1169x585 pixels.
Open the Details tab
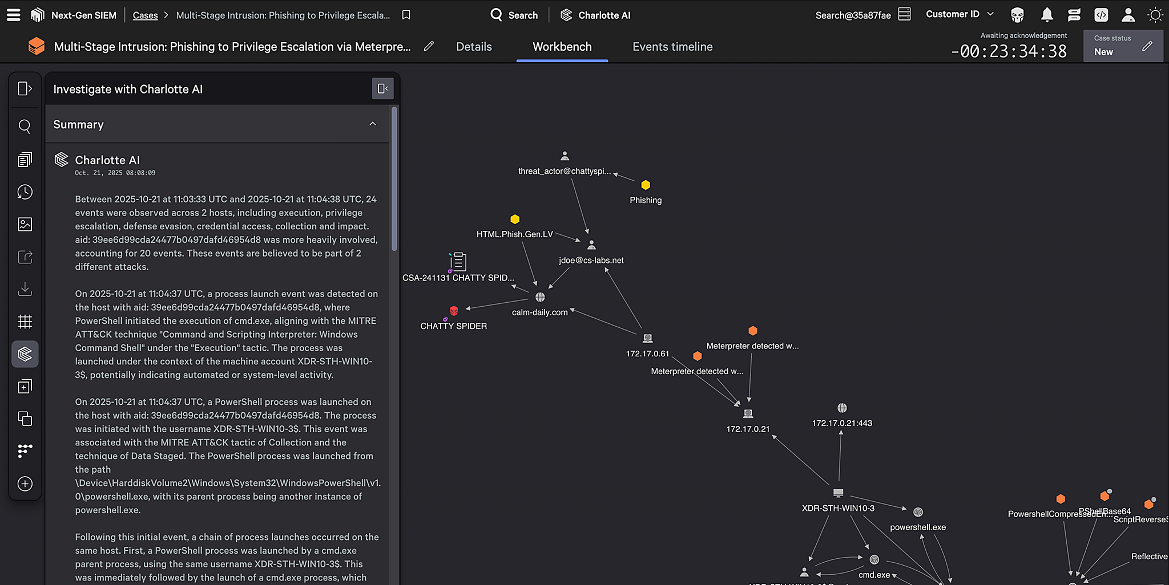tap(474, 47)
